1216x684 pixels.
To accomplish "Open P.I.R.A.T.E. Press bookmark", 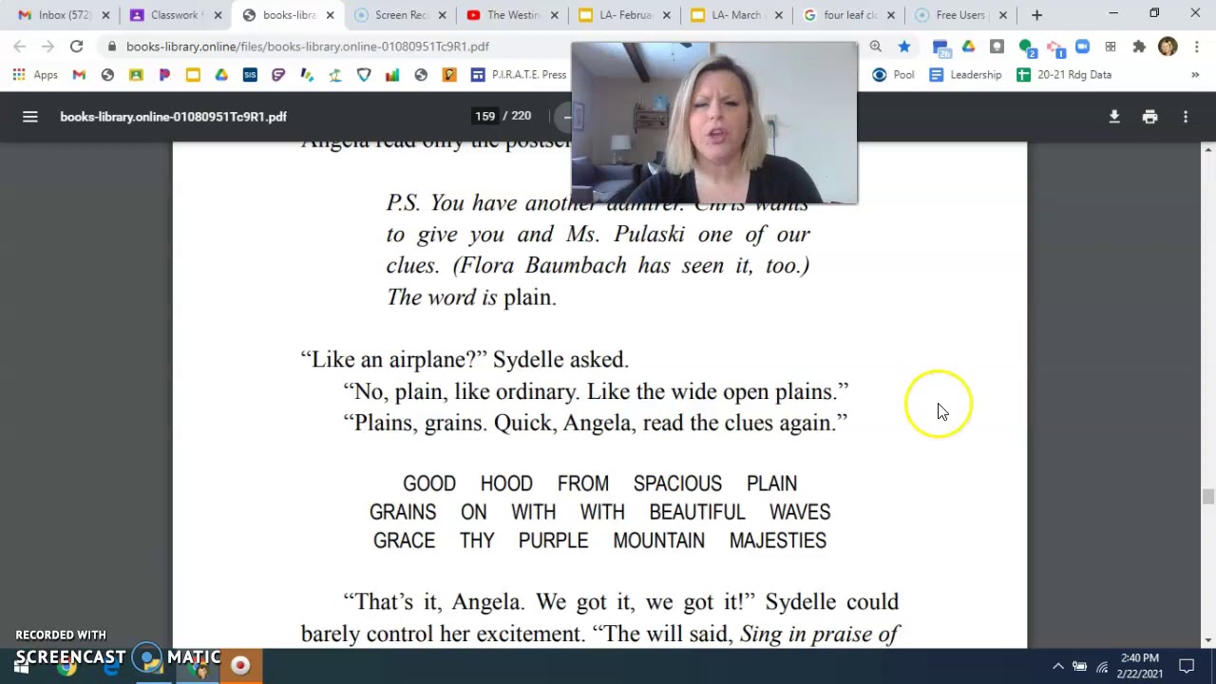I will tap(519, 75).
